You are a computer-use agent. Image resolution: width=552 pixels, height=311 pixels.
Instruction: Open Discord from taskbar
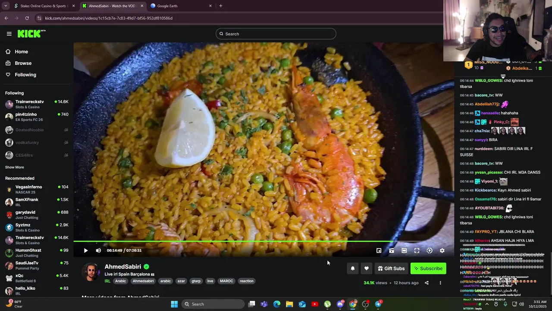[x=340, y=304]
